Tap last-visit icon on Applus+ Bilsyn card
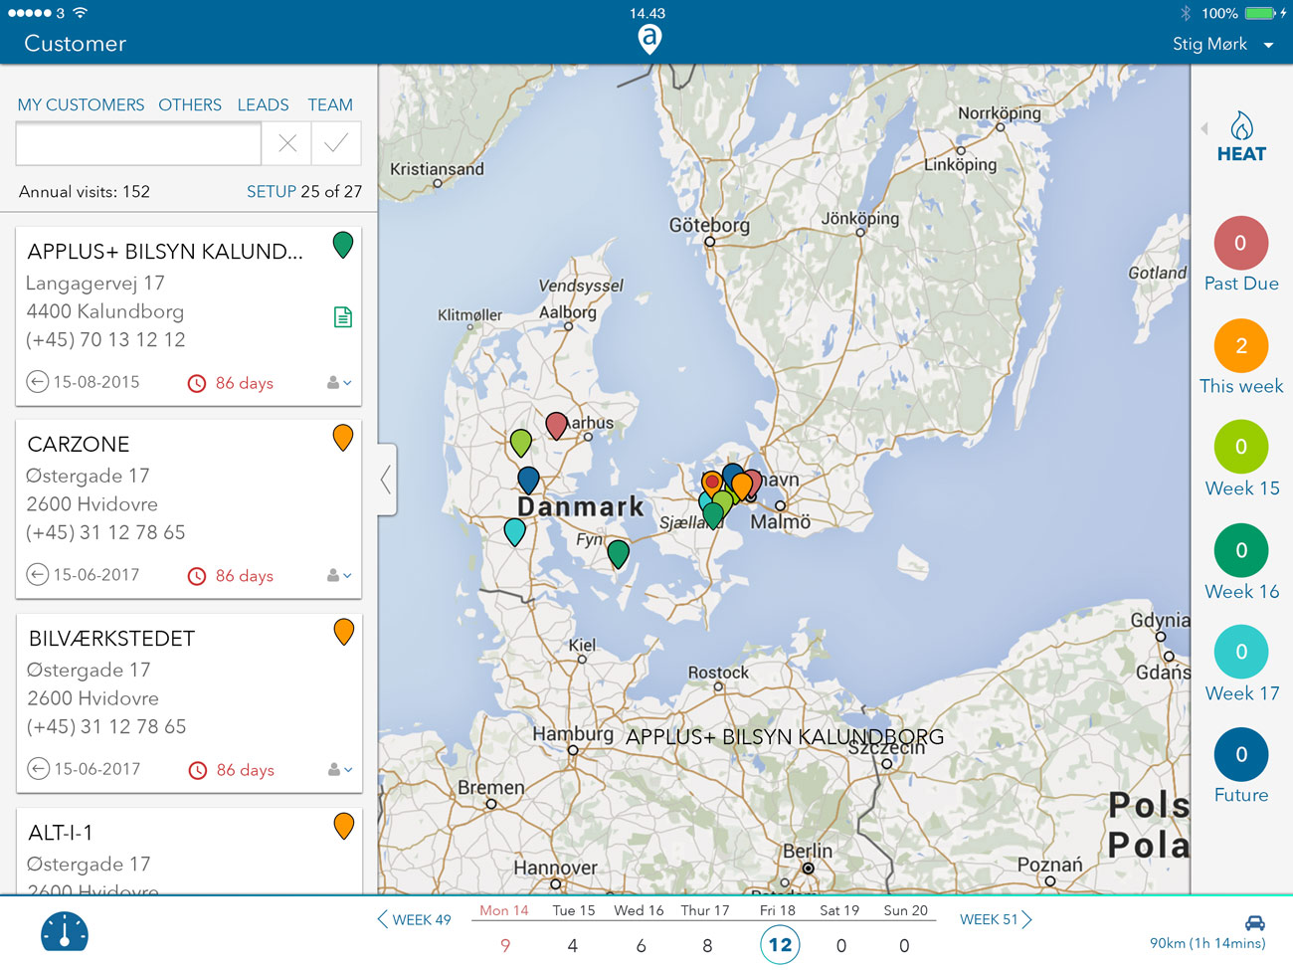 (37, 382)
